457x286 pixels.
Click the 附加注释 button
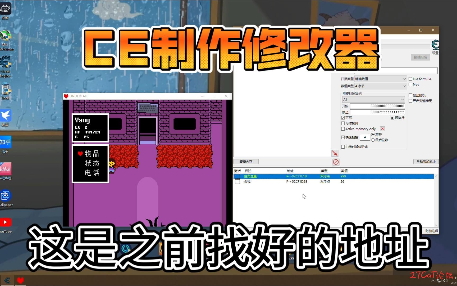tap(432, 231)
